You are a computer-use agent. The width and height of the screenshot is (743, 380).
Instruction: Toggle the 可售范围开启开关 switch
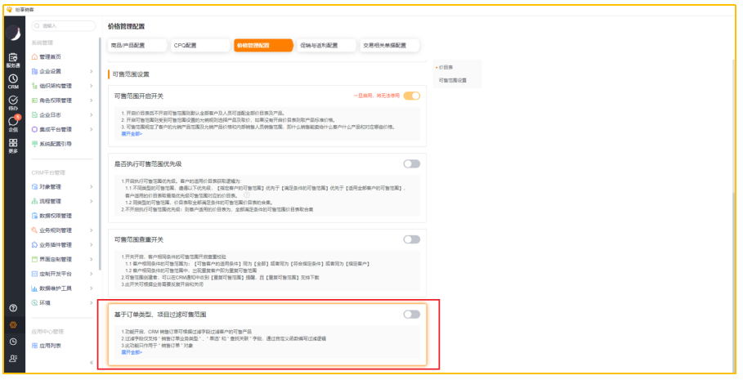[x=412, y=96]
